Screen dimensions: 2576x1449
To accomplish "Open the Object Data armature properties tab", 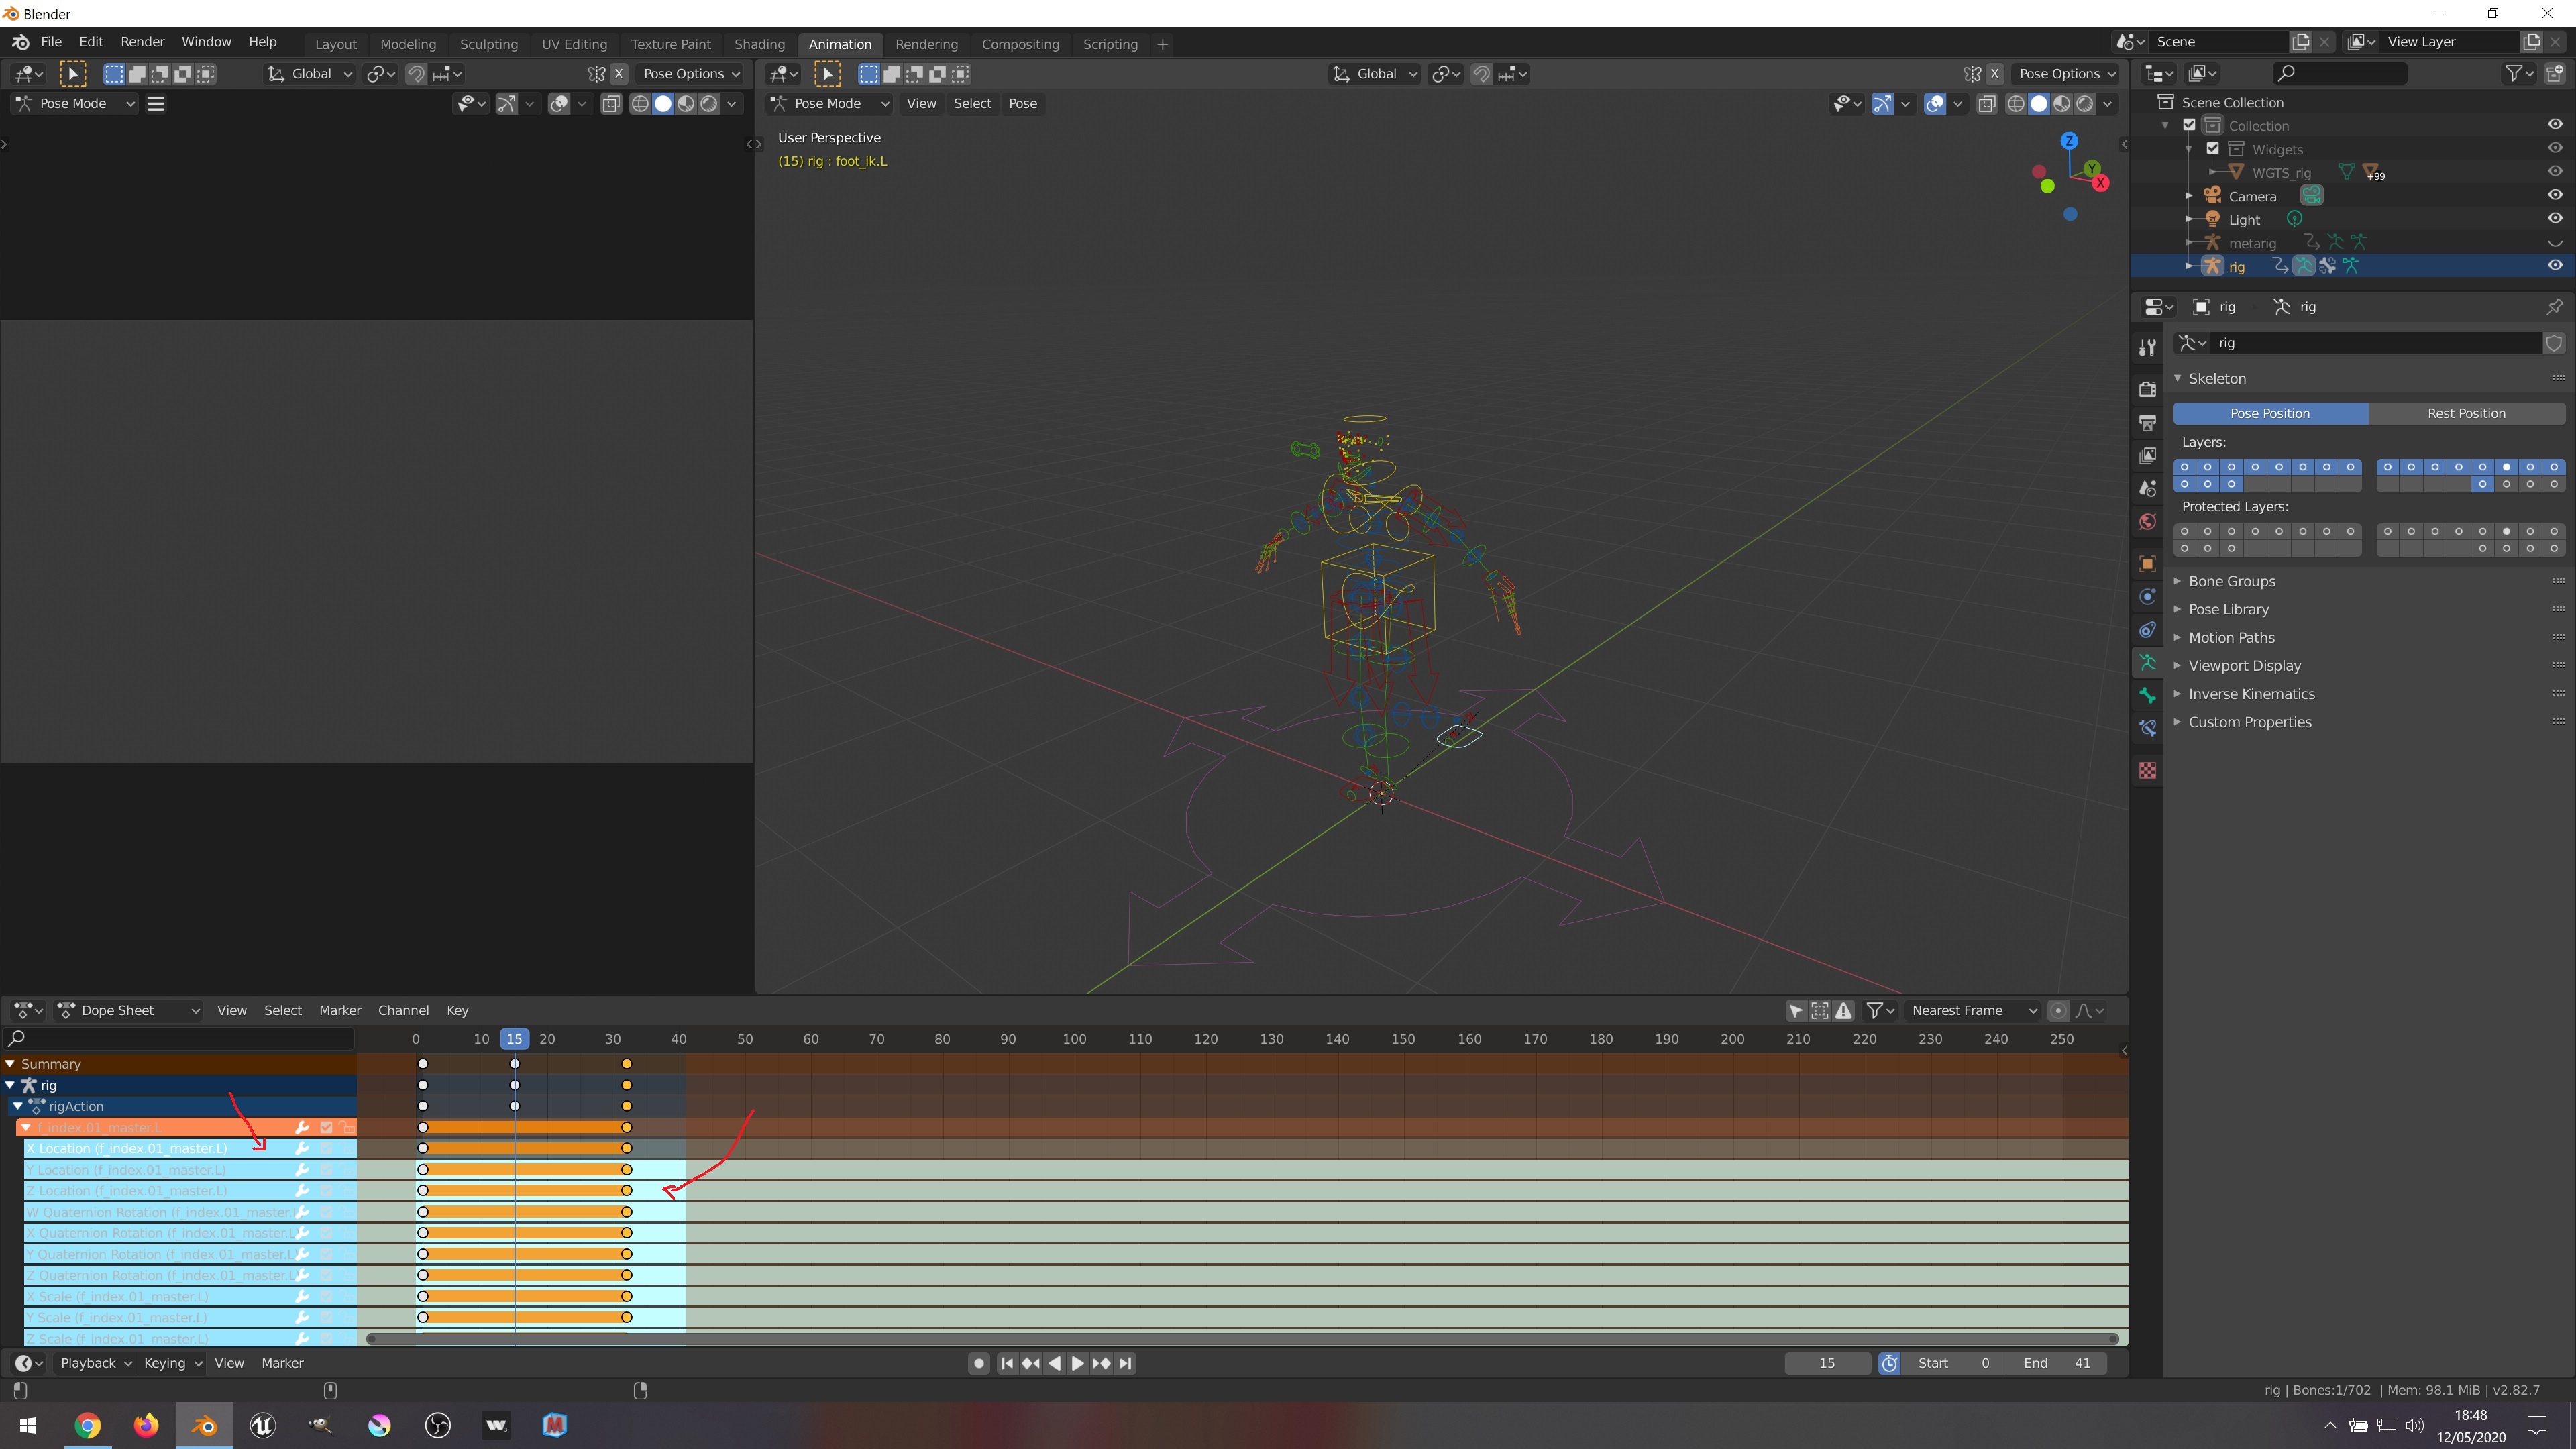I will (2147, 662).
